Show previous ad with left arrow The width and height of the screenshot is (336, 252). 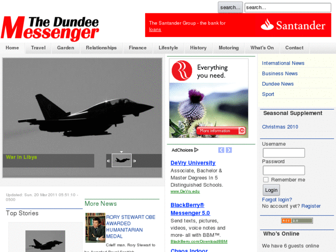pos(221,150)
